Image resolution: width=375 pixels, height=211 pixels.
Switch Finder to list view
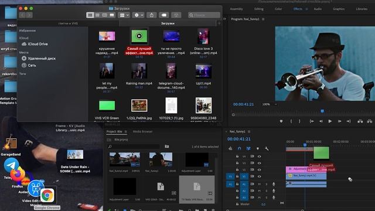click(x=97, y=15)
